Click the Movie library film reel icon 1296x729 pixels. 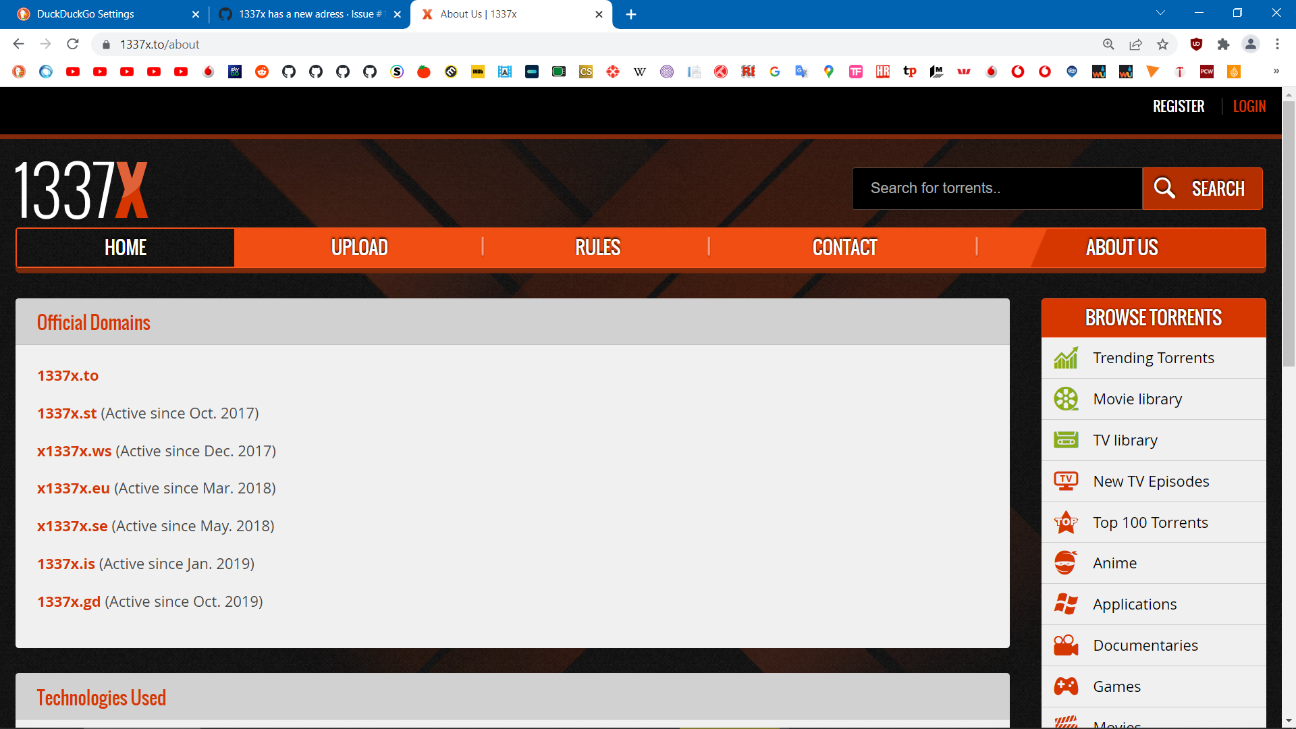(x=1066, y=399)
